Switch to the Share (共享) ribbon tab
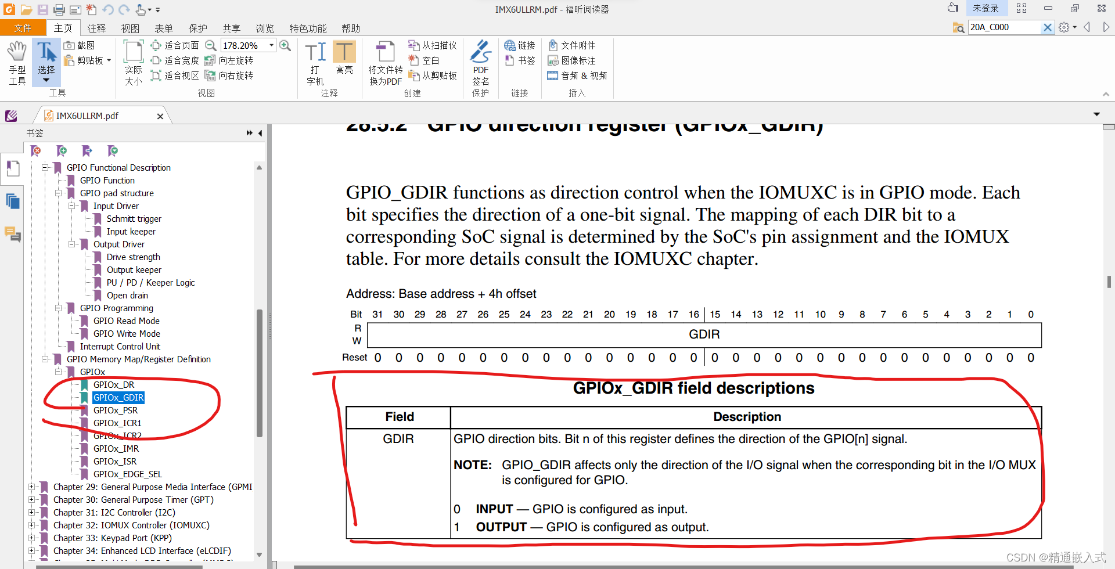The image size is (1115, 569). (231, 28)
